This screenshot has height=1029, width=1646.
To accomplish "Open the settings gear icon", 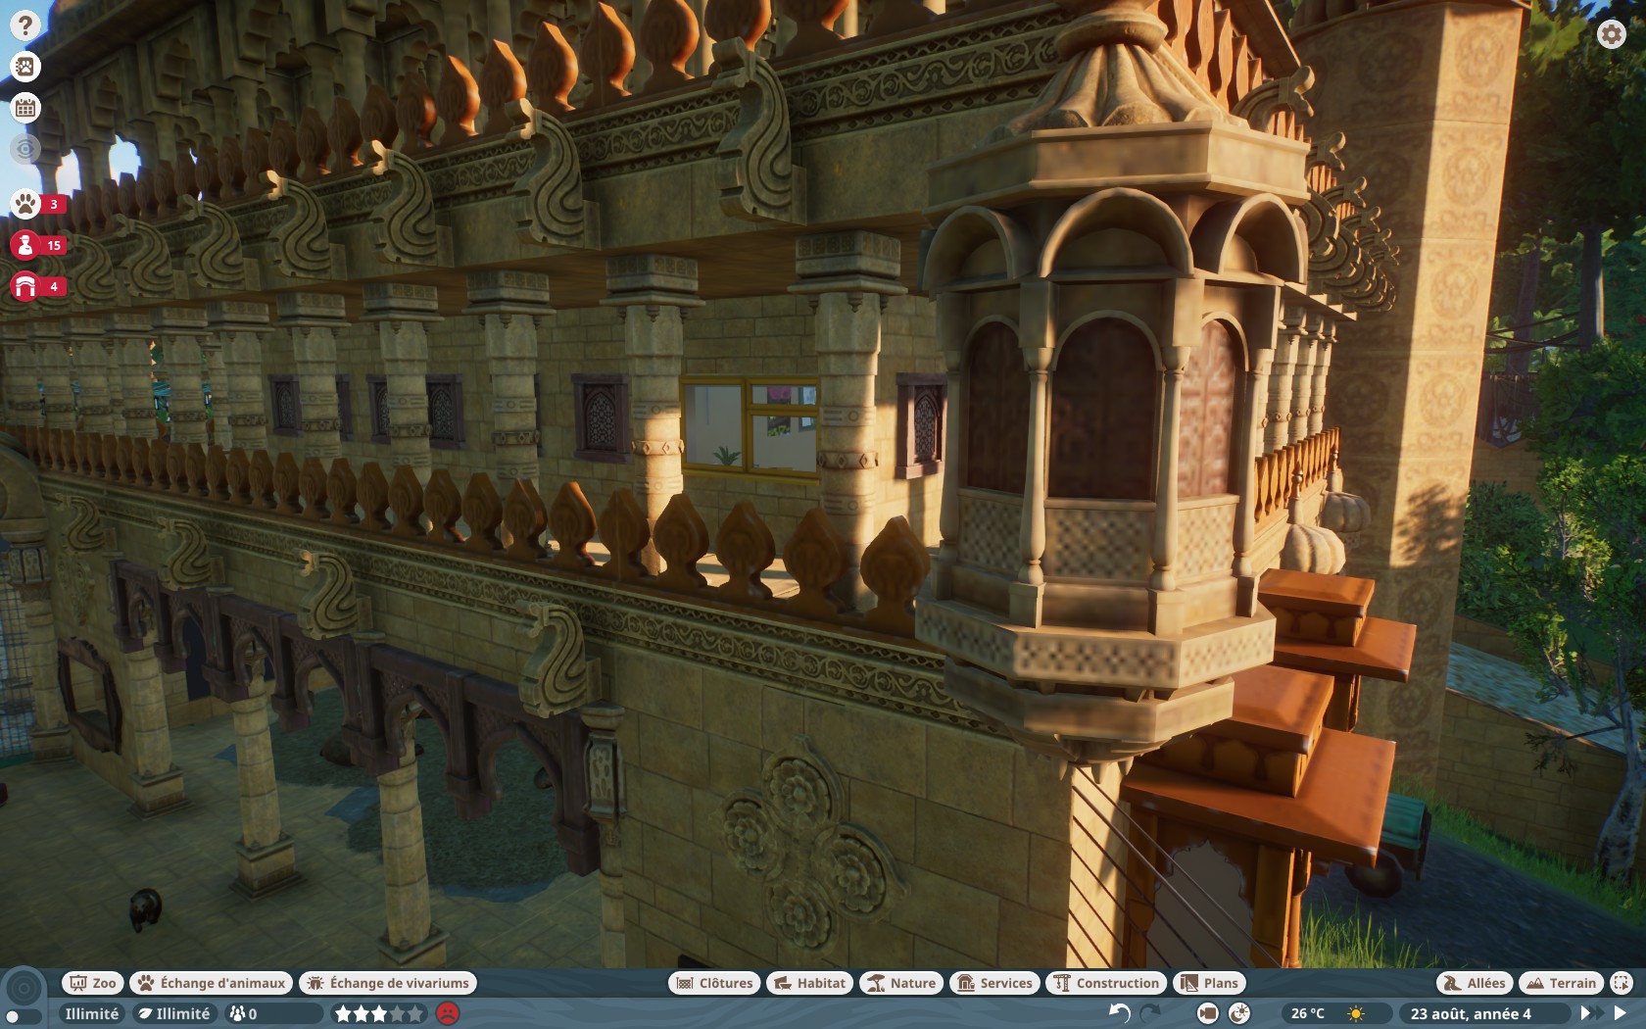I will 1611,34.
